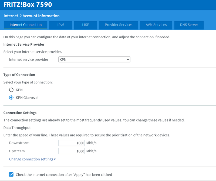Switch to the IPv6 tab
The width and height of the screenshot is (216, 181).
61,25
